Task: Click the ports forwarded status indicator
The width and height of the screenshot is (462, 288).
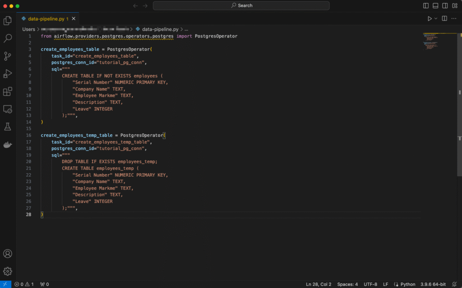Action: (x=45, y=284)
